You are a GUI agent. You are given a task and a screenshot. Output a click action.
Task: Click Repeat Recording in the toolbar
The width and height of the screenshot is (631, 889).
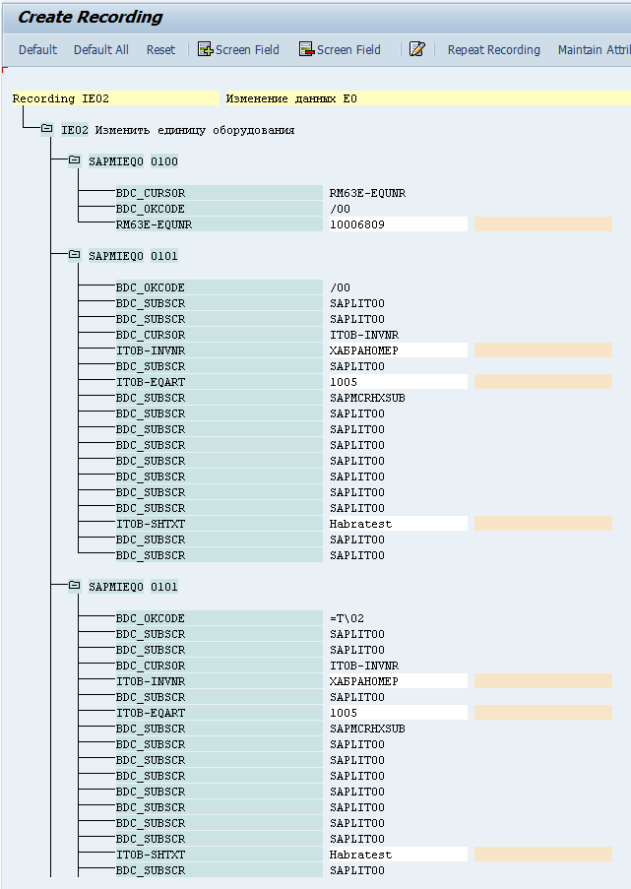click(493, 49)
